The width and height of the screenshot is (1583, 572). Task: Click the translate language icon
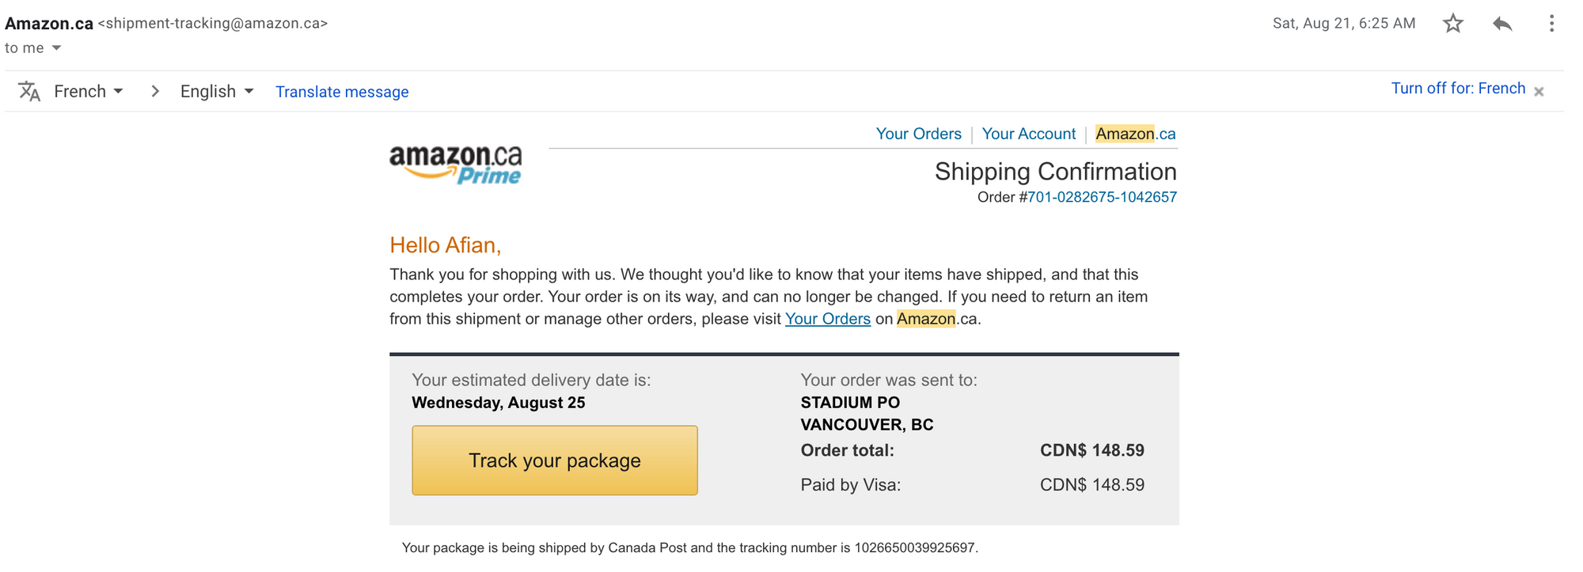tap(29, 91)
